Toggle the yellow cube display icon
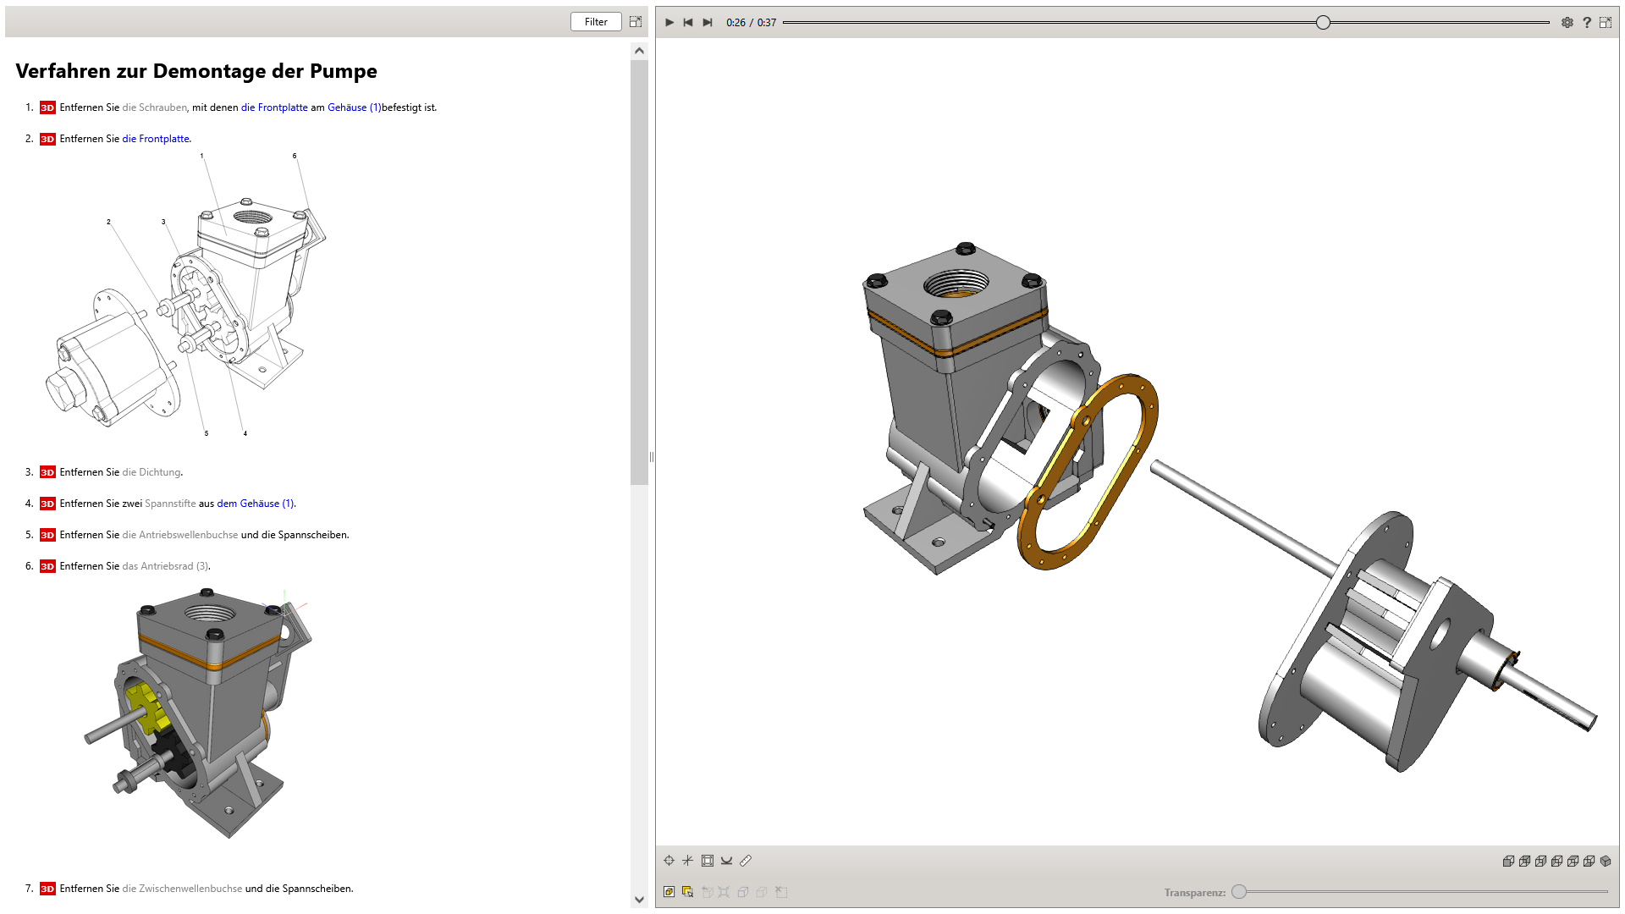This screenshot has height=914, width=1625. pos(669,892)
